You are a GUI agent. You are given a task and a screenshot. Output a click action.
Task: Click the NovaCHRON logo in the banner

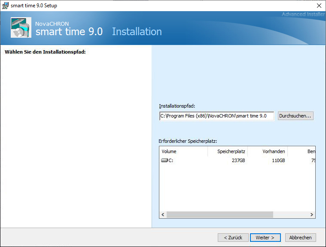21,28
